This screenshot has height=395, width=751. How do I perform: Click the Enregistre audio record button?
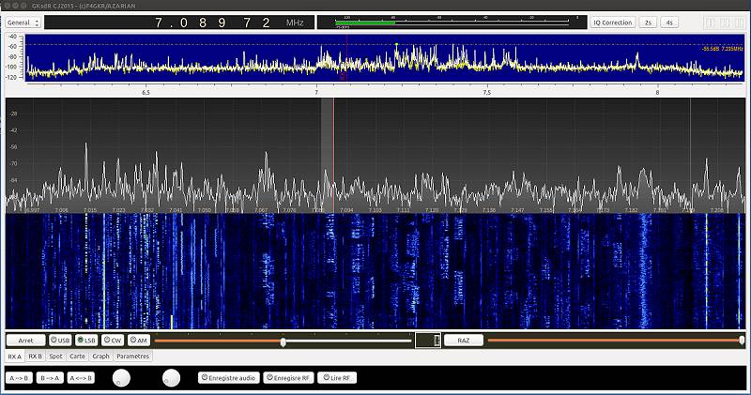coord(227,377)
